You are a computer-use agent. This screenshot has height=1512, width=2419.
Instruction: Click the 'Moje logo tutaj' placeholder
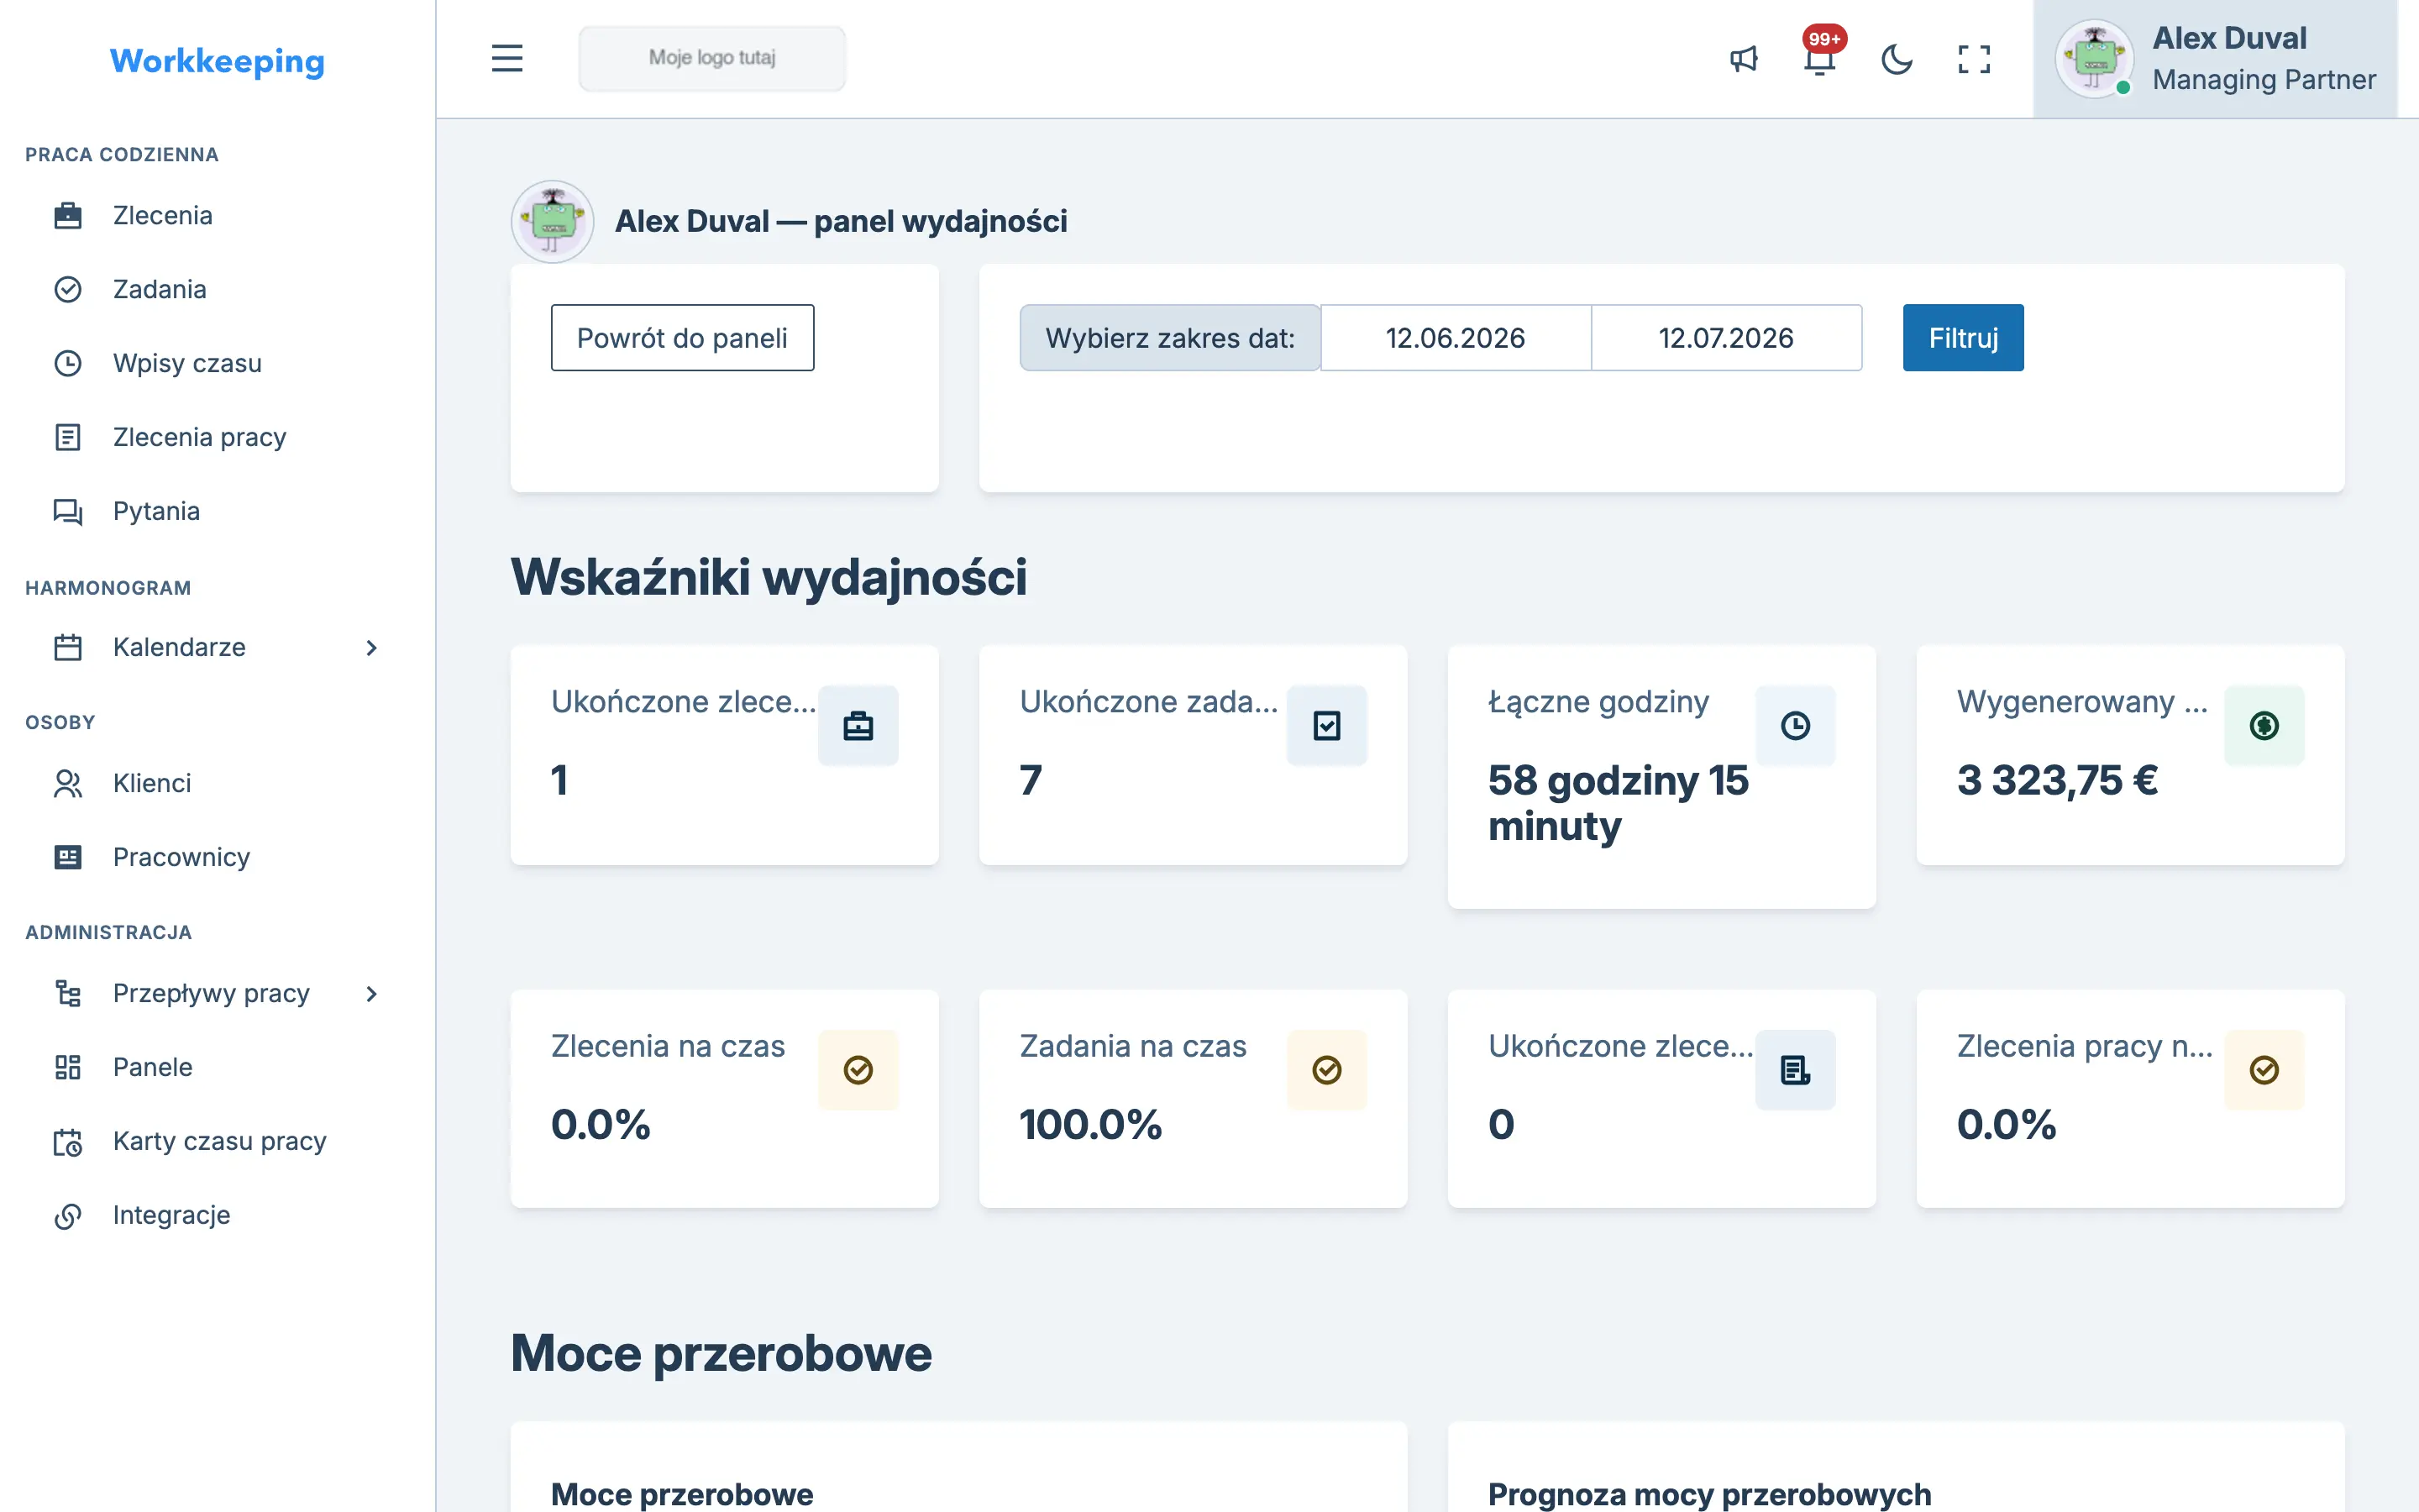click(x=711, y=58)
